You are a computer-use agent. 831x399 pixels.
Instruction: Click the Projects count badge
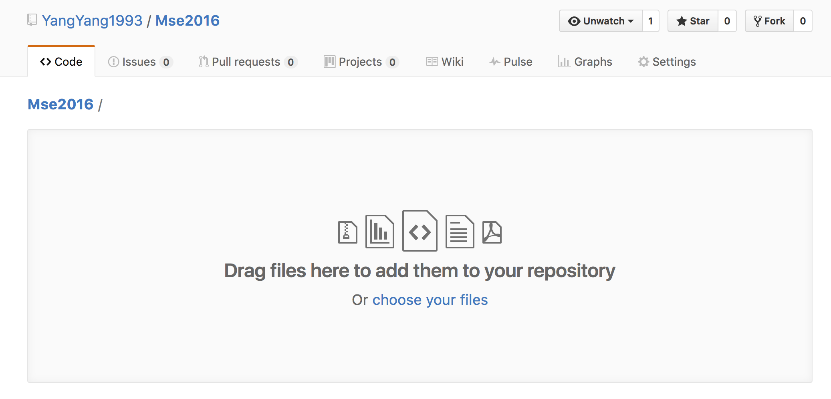tap(392, 62)
